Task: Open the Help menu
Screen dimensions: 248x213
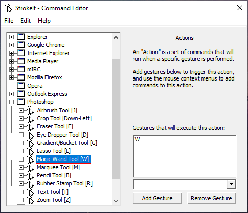Action: coord(44,21)
